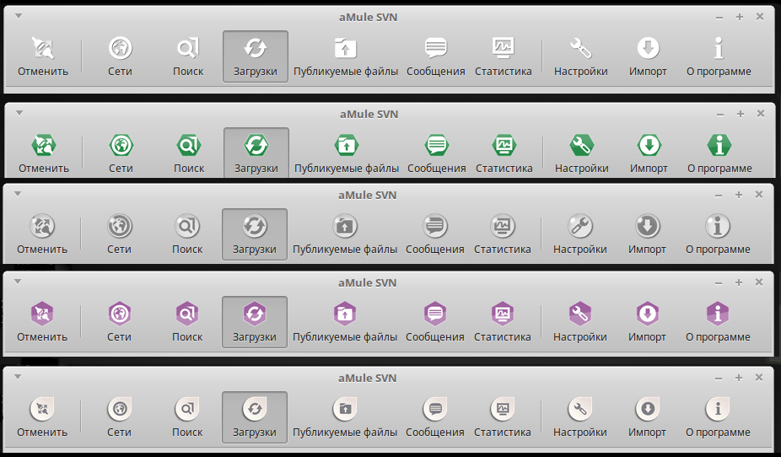
Task: Open beige Настройки wrench icon
Action: pos(579,409)
